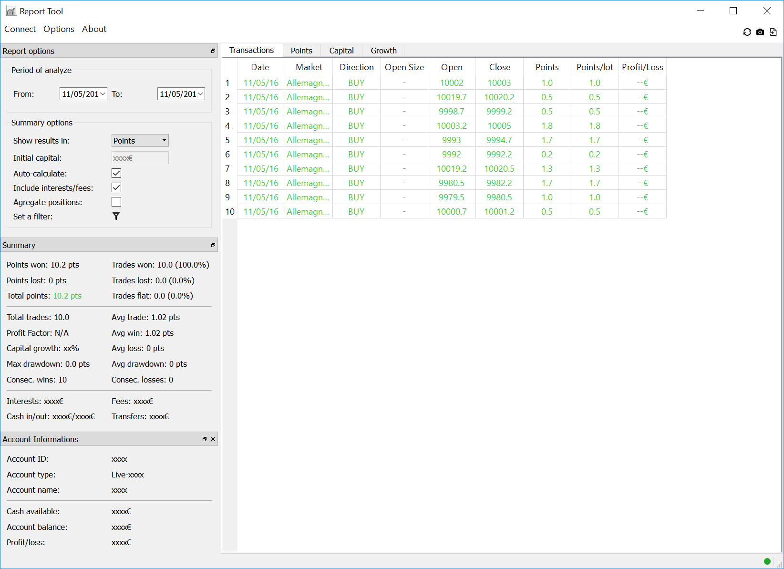
Task: Click the Date cell in row 2
Action: tap(261, 97)
